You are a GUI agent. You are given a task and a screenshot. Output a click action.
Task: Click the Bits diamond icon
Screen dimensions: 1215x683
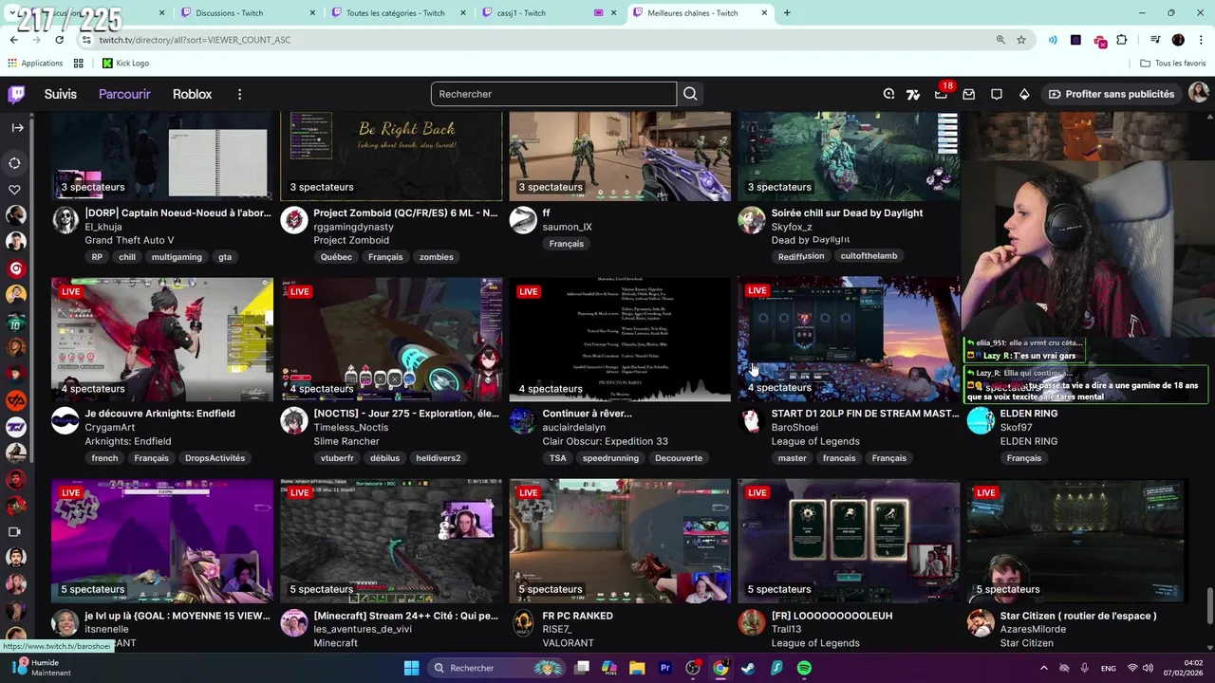[1024, 94]
